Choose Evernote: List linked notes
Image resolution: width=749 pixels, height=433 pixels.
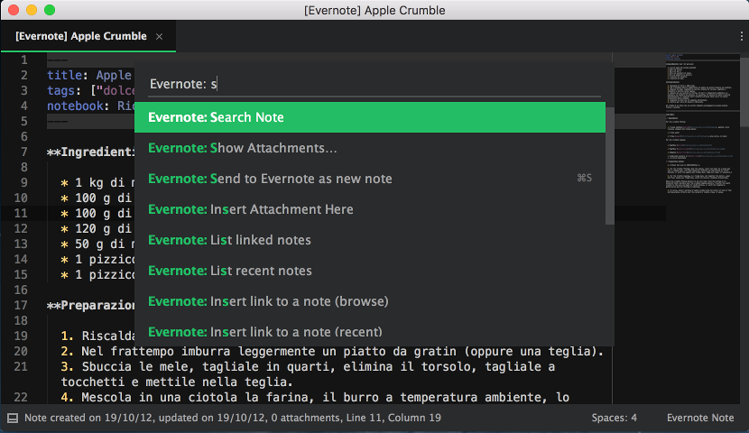[x=370, y=240]
